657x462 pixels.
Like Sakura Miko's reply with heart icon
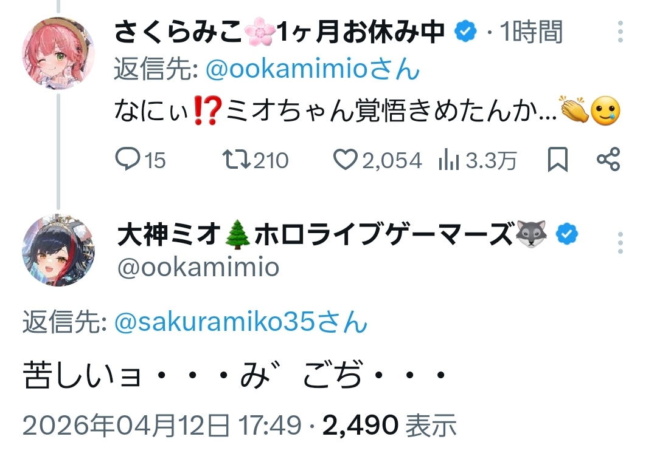click(x=346, y=160)
